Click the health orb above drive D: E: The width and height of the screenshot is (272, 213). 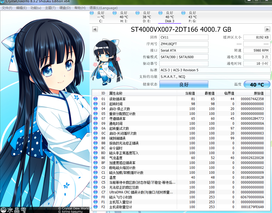pos(138,13)
